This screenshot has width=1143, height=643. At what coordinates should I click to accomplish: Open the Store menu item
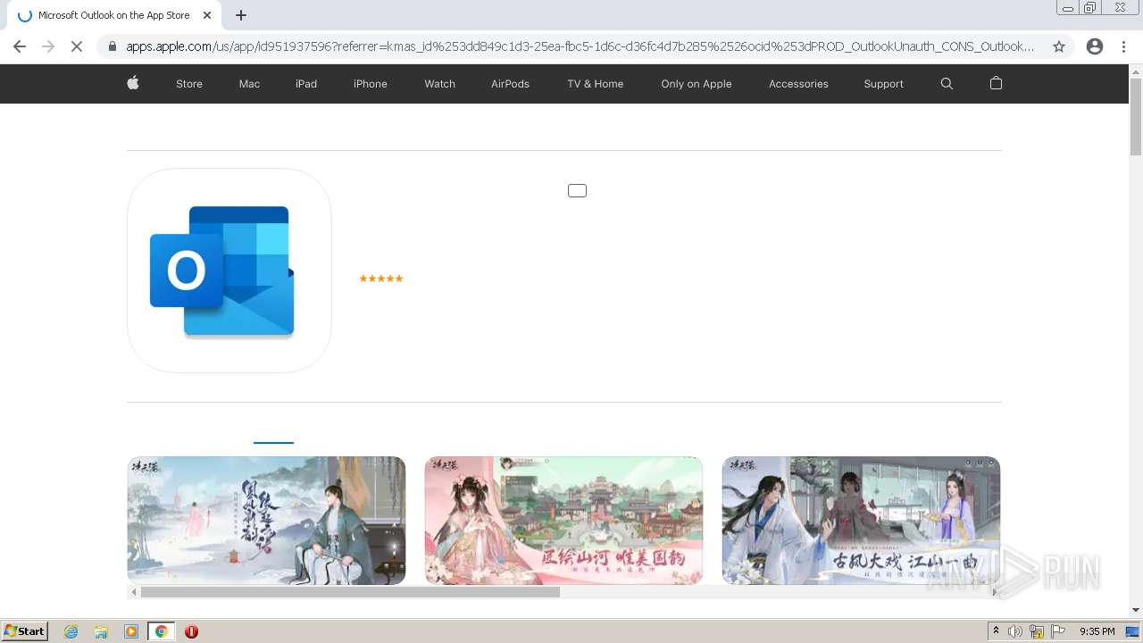[189, 84]
